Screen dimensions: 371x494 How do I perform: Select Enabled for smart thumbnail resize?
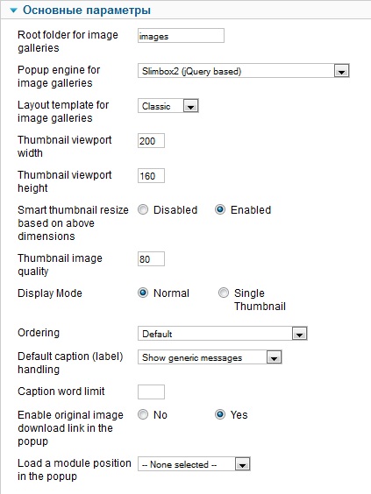coord(220,210)
